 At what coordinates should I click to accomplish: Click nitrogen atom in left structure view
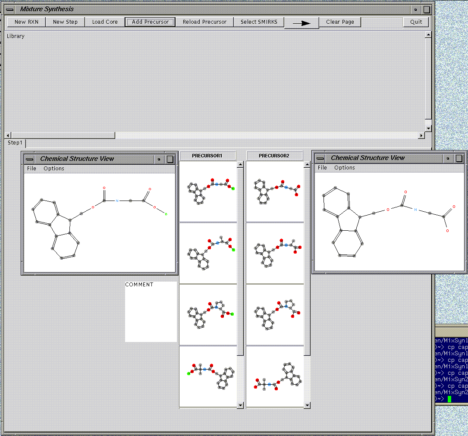[x=117, y=201]
